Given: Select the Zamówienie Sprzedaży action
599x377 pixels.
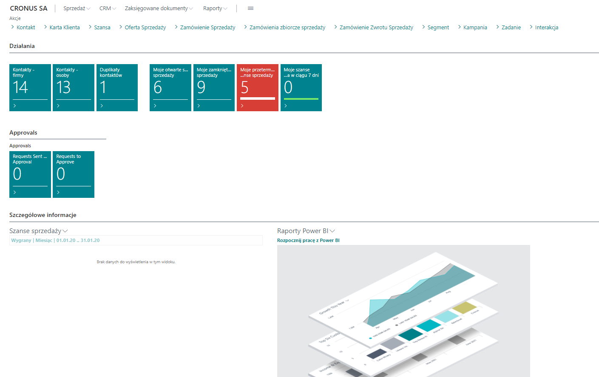Looking at the screenshot, I should click(207, 28).
